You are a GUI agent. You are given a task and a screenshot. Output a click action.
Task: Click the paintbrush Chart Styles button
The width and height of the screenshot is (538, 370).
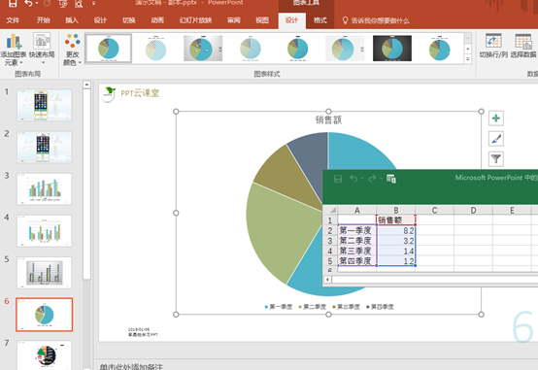pos(496,139)
